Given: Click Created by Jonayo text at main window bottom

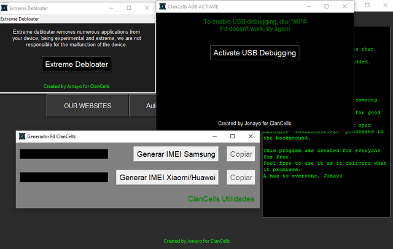Looking at the screenshot, I should [196, 241].
